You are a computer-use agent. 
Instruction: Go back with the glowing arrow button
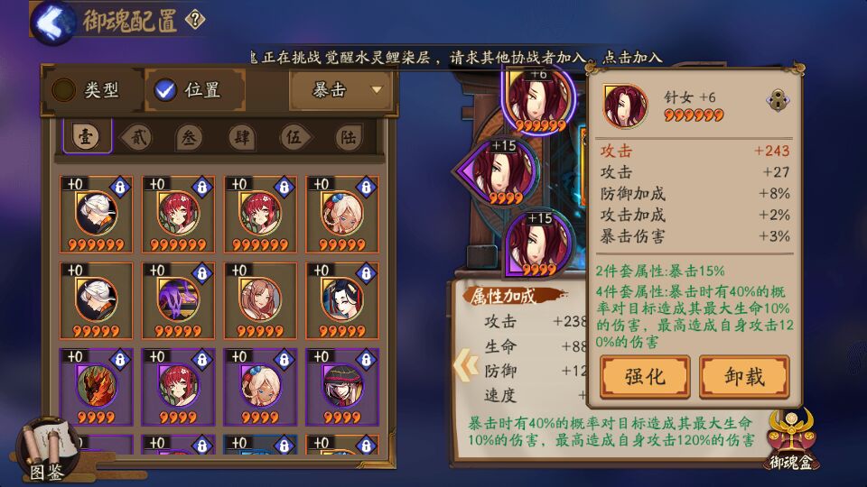[52, 23]
